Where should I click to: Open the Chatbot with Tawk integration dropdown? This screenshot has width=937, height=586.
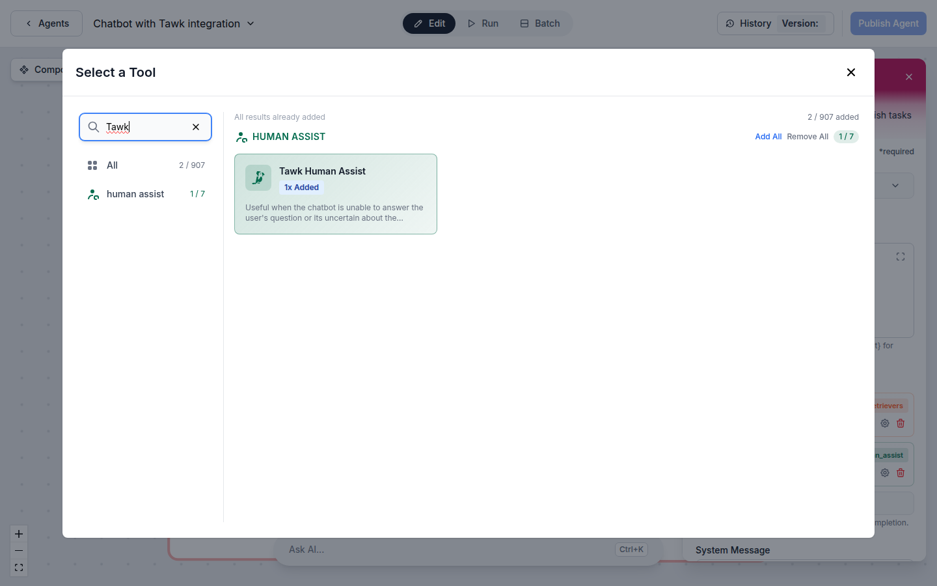(251, 23)
